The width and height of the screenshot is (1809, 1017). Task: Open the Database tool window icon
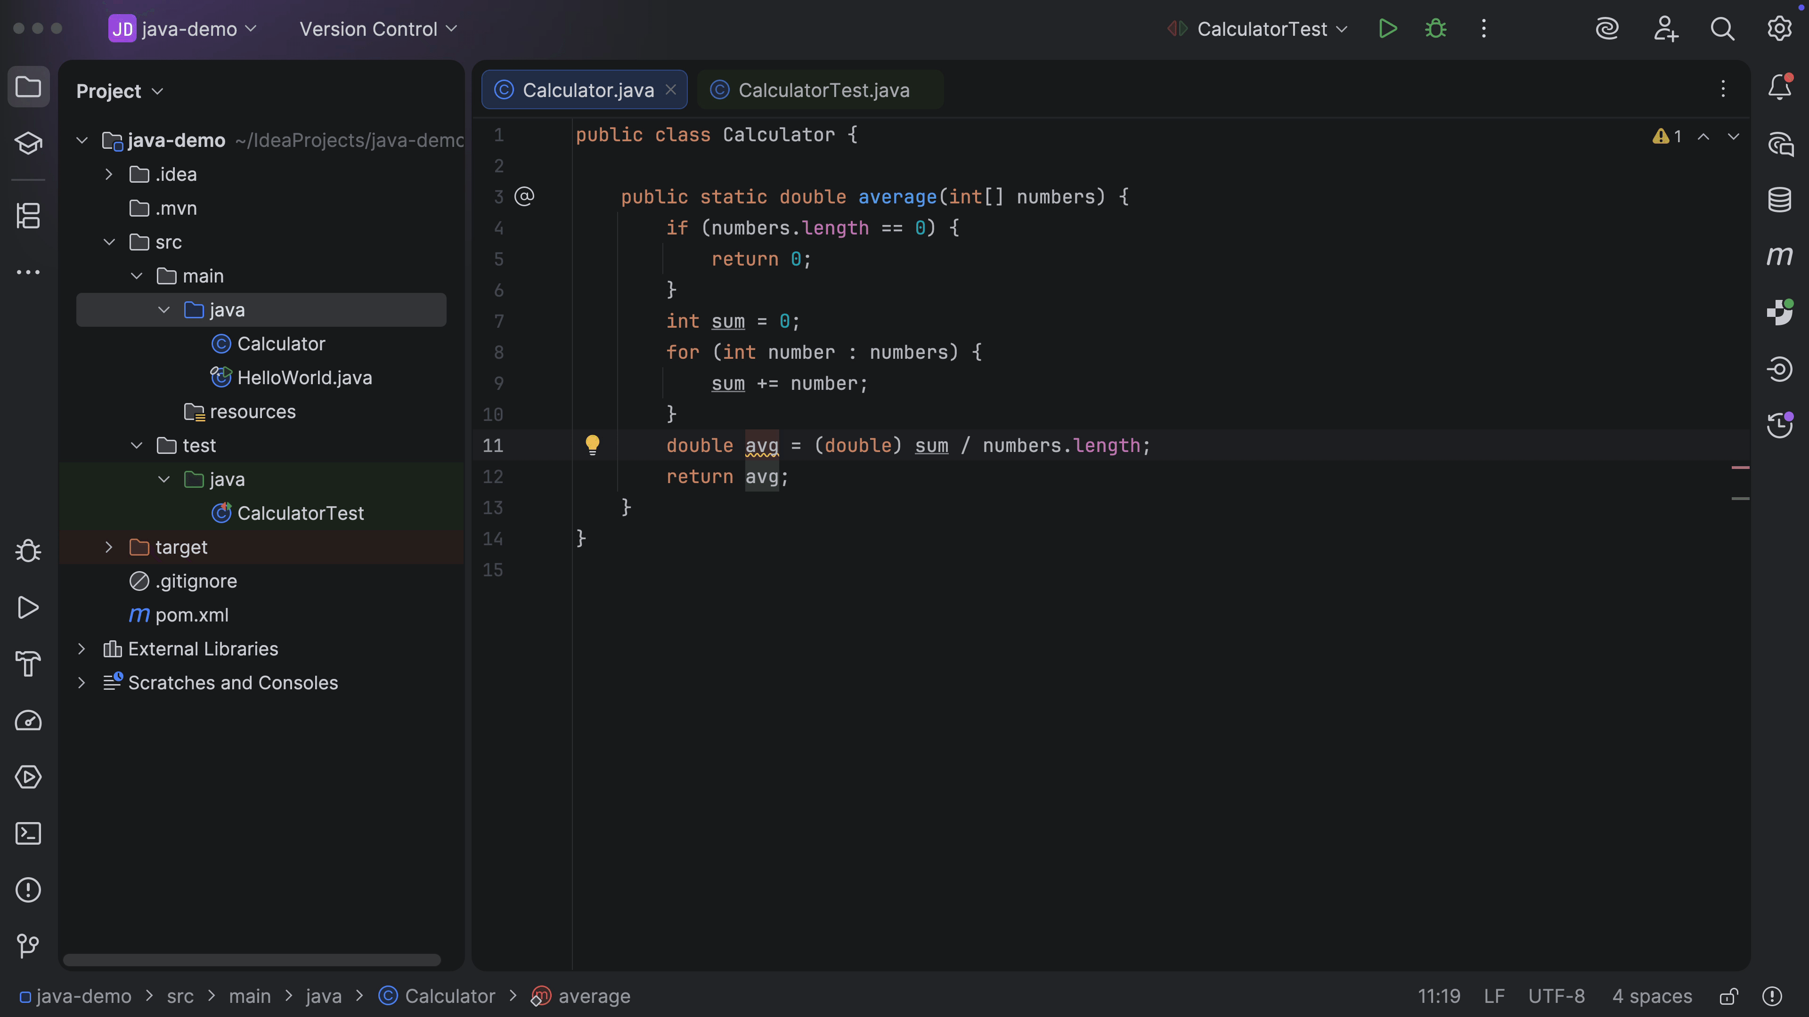click(x=1779, y=199)
